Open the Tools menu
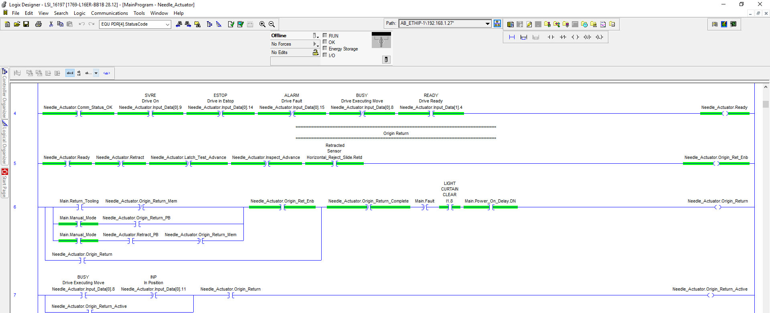Screen dimensions: 770x313 coord(139,13)
